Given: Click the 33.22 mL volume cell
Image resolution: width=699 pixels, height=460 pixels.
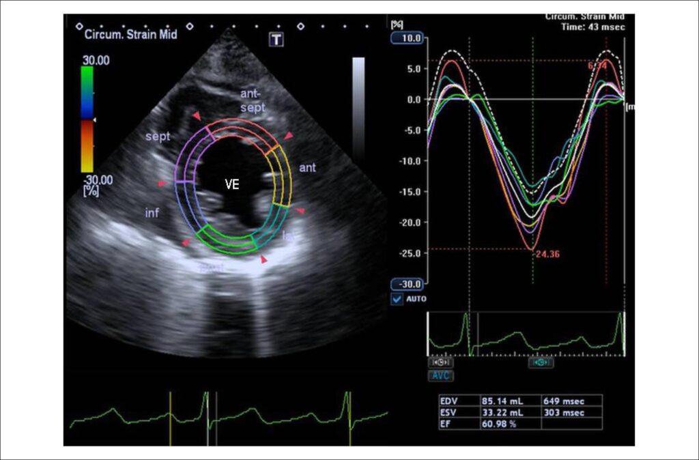Looking at the screenshot, I should 511,412.
